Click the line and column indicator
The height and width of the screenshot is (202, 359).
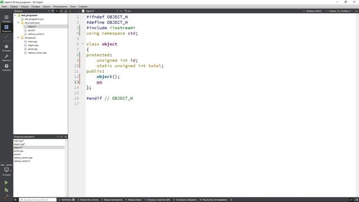340,11
